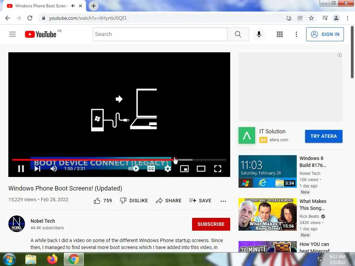Viewport: 355px width, 266px height.
Task: Switch to theater mode
Action: (201, 169)
